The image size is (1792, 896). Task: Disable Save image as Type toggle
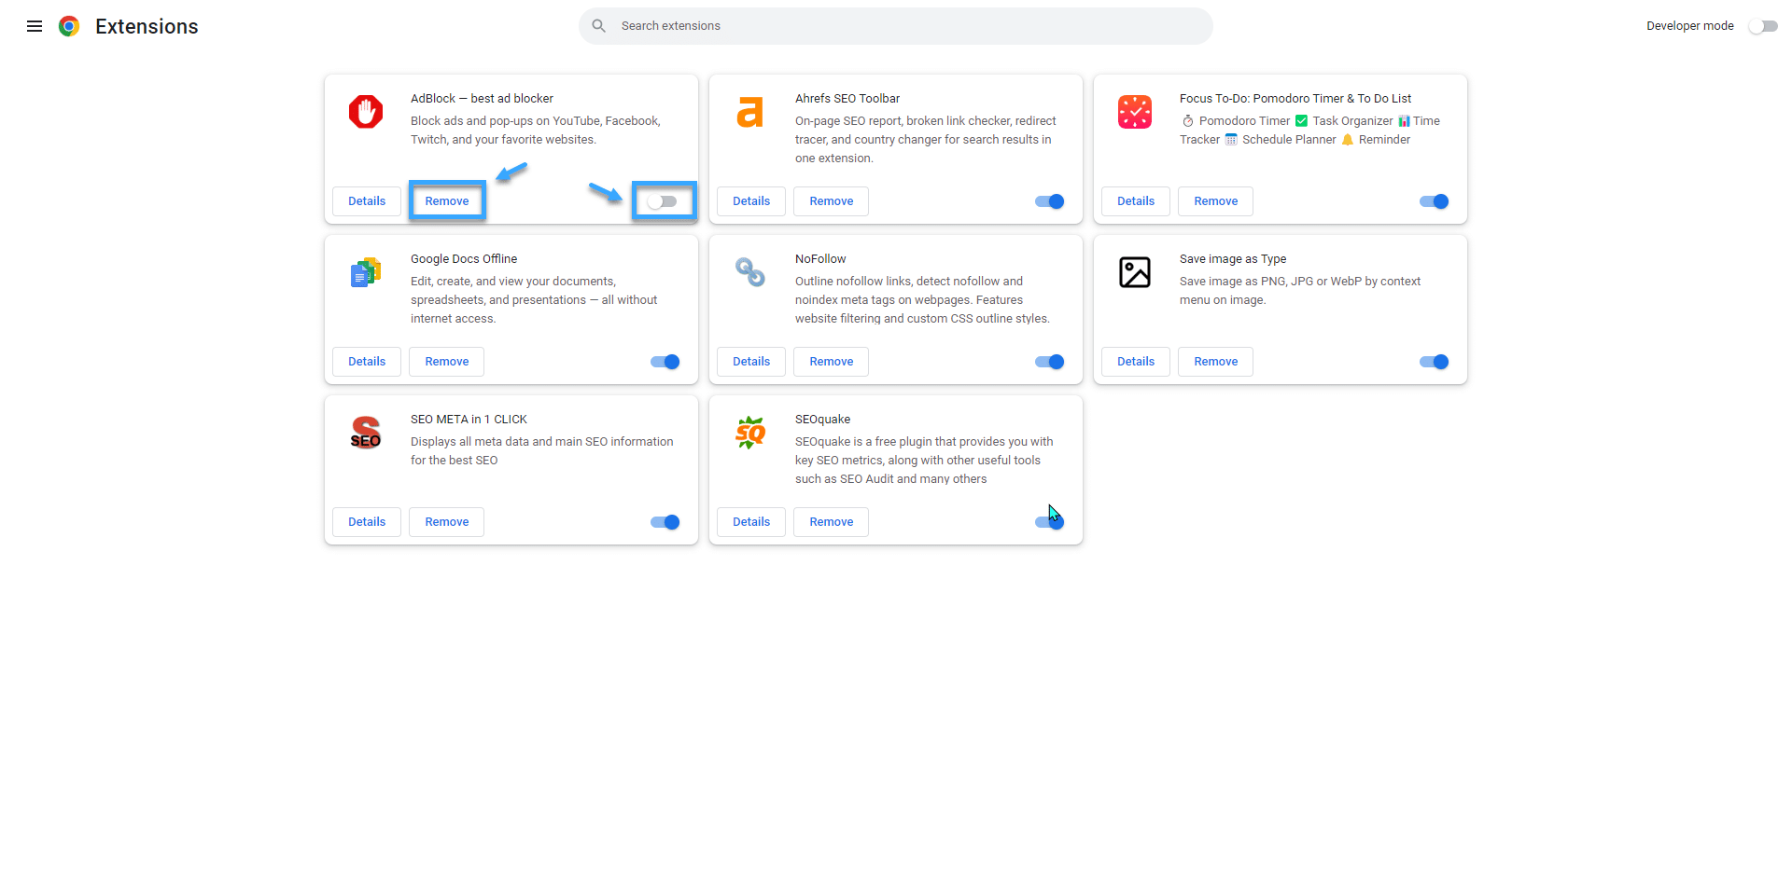(x=1435, y=362)
